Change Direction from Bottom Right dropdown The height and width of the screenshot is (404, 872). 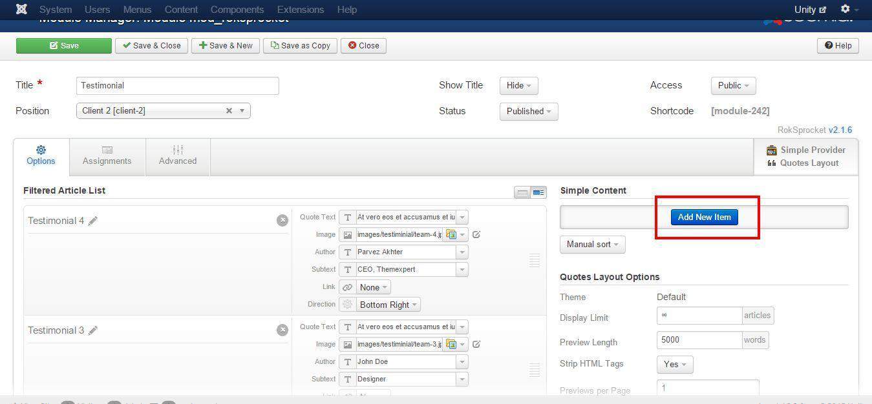pos(387,304)
